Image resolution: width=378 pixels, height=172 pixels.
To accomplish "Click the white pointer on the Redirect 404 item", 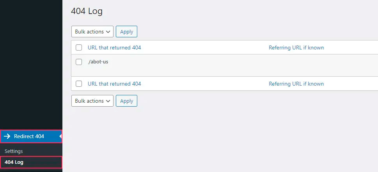I will point(60,136).
